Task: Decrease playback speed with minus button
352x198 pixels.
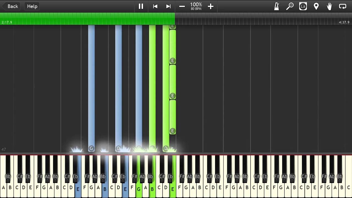Action: pyautogui.click(x=182, y=6)
